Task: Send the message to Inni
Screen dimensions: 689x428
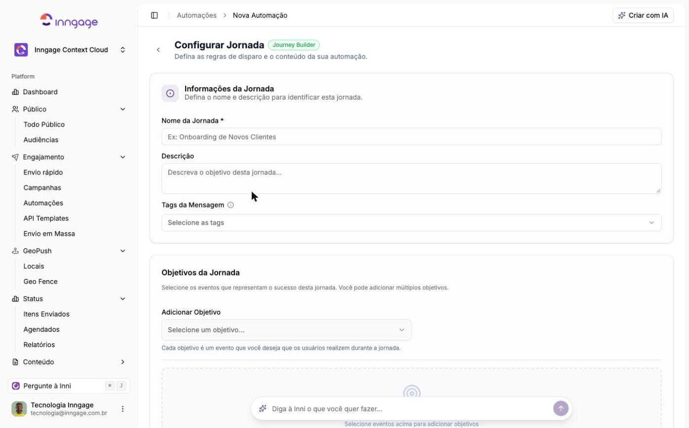Action: (x=561, y=409)
